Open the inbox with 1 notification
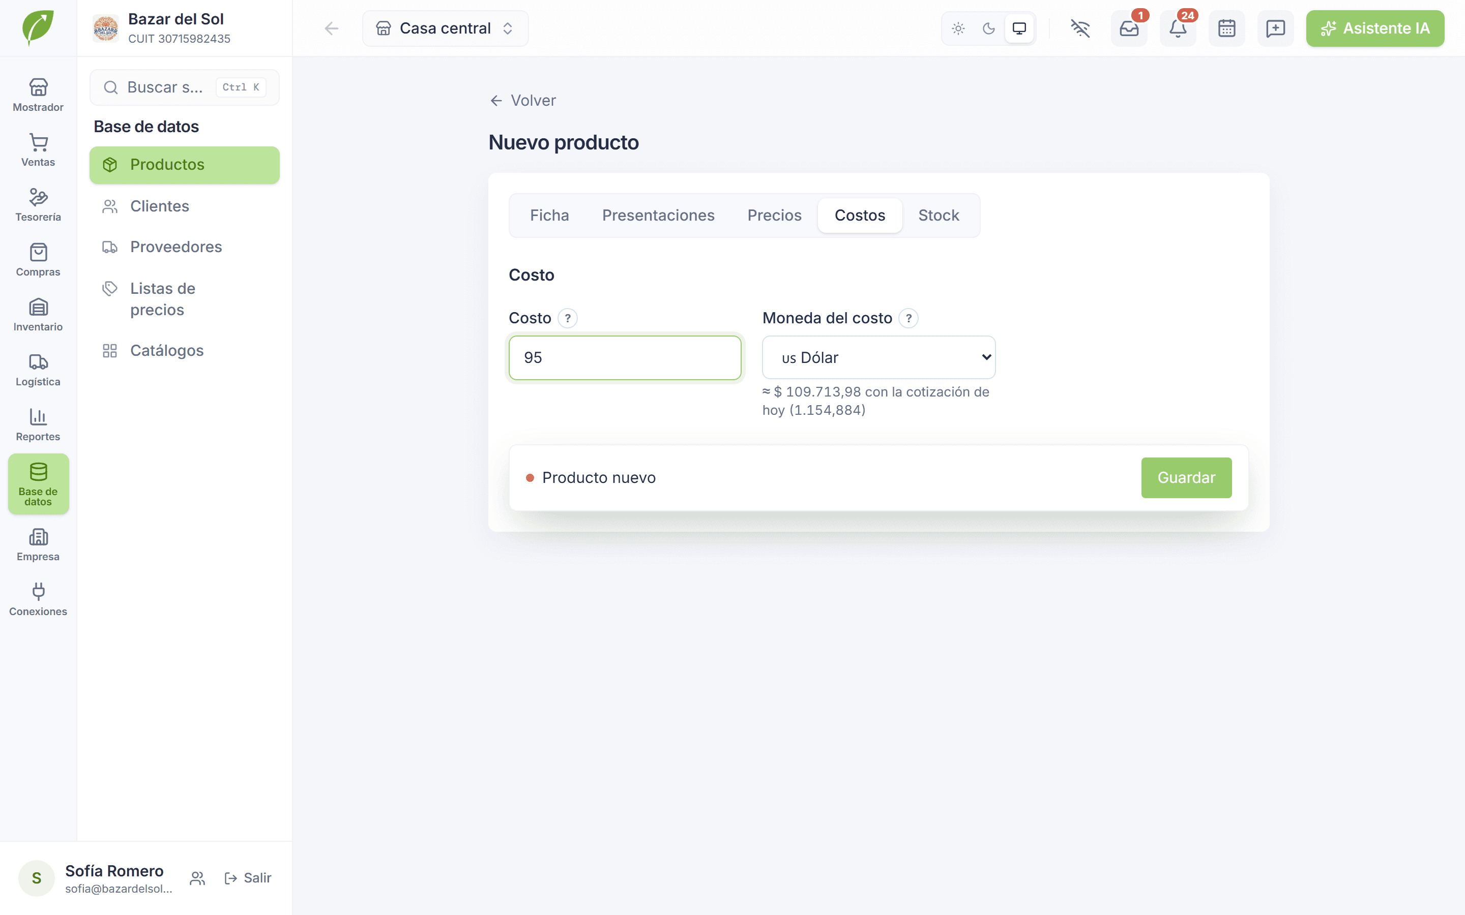The width and height of the screenshot is (1465, 915). (x=1129, y=28)
